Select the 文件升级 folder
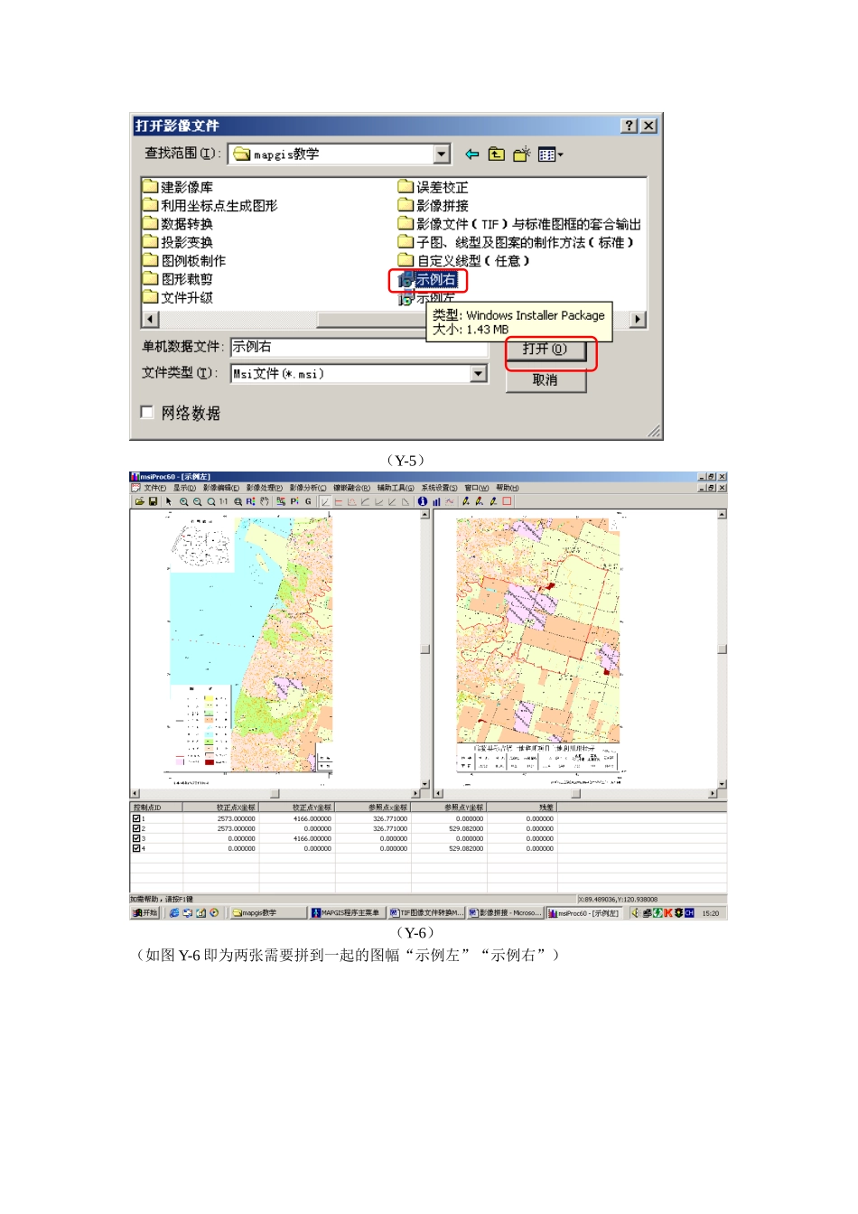 click(x=178, y=297)
